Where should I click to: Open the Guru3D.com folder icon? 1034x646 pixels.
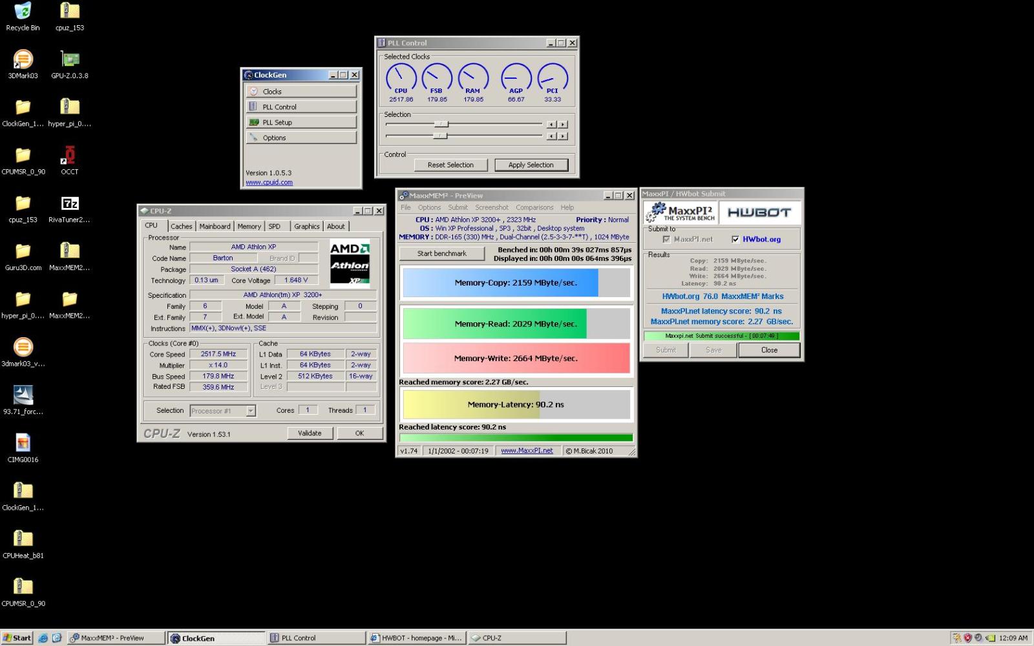click(23, 256)
